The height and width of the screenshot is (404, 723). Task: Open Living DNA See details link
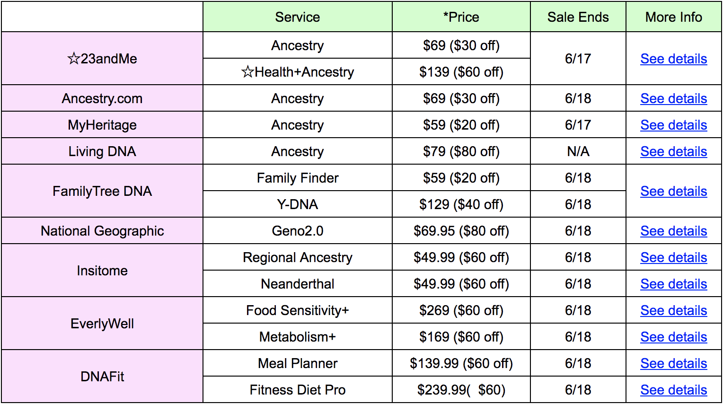pos(673,151)
